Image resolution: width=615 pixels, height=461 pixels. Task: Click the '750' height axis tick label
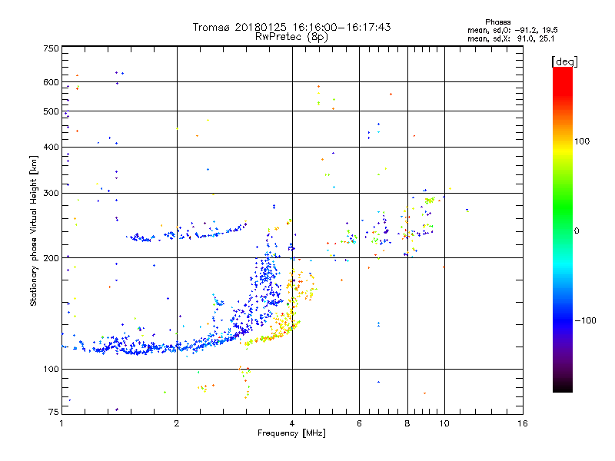click(51, 48)
